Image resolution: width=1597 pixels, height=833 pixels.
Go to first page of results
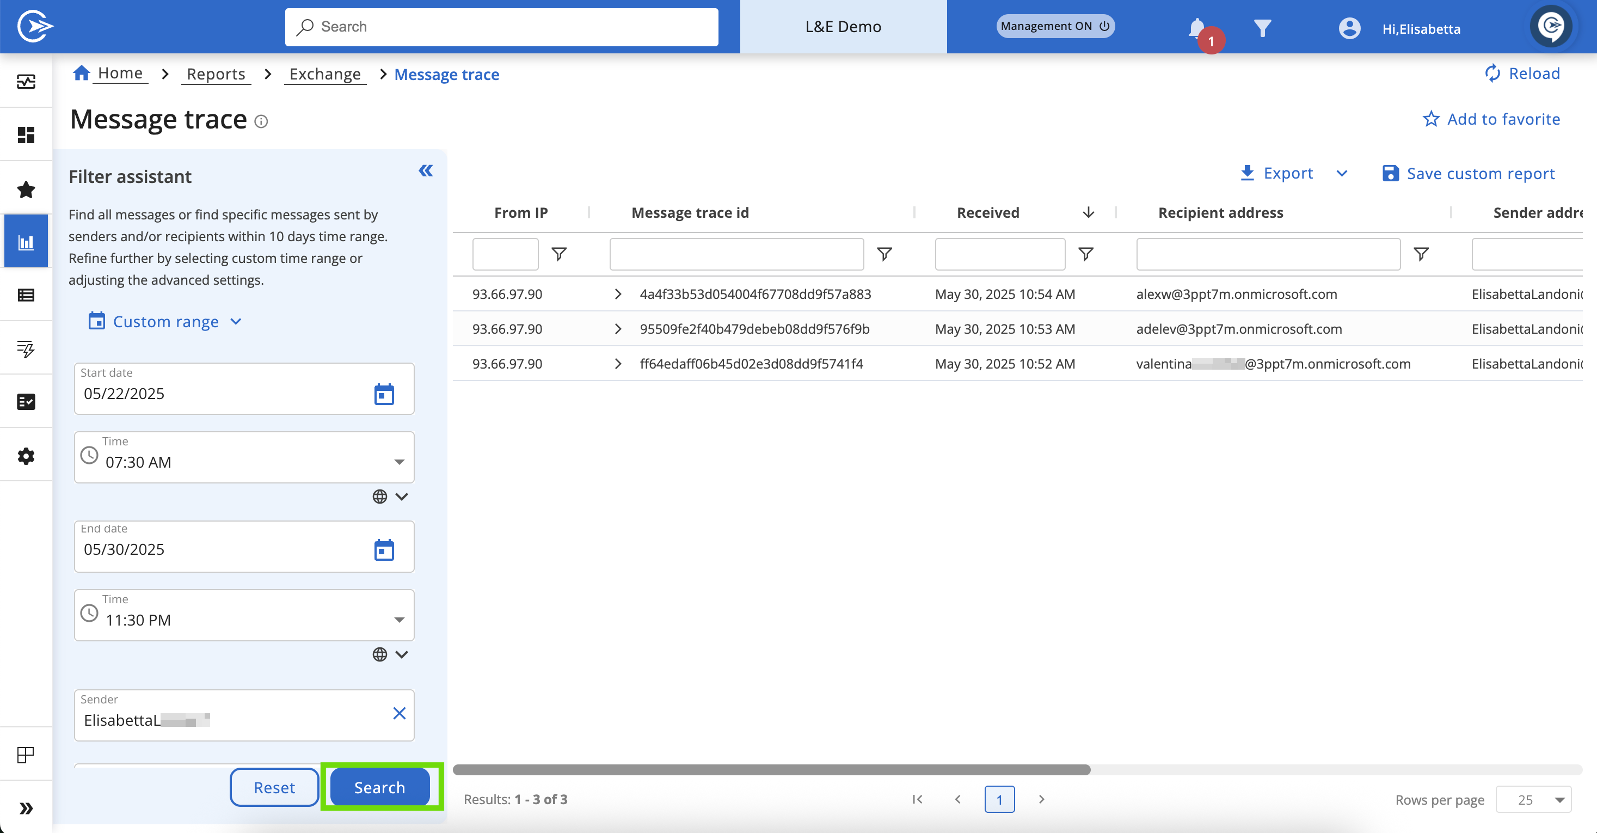[x=918, y=799]
